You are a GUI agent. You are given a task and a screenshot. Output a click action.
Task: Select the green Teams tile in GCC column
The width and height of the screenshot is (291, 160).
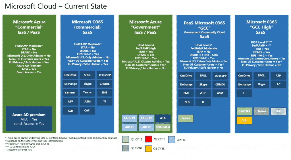pos(186,118)
